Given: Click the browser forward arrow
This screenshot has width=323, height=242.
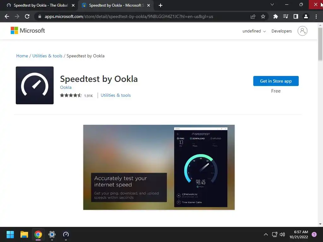Looking at the screenshot, I should coord(17,16).
